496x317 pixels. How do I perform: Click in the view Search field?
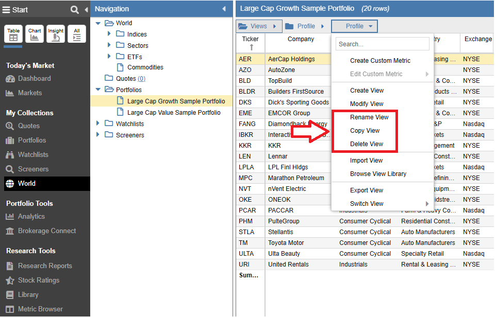coord(382,44)
